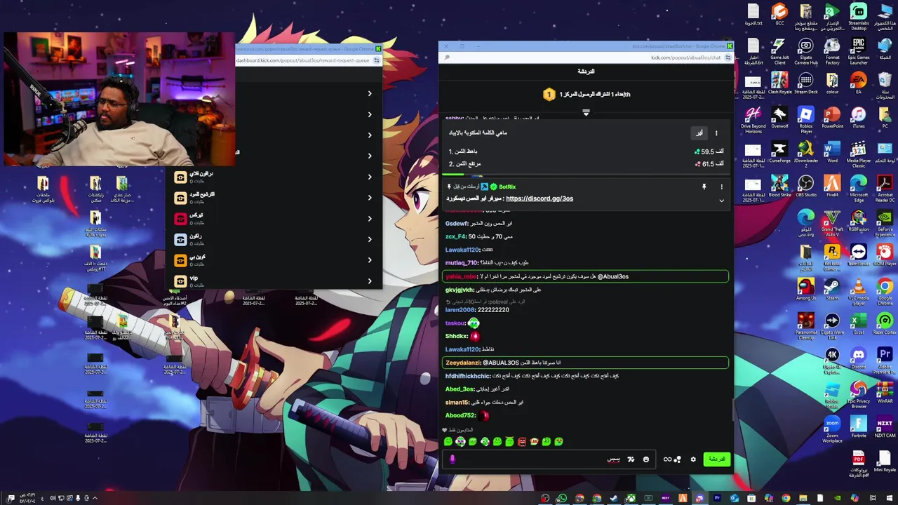The height and width of the screenshot is (505, 898).
Task: Vote for poll option باهظ الثمن
Action: (x=586, y=151)
